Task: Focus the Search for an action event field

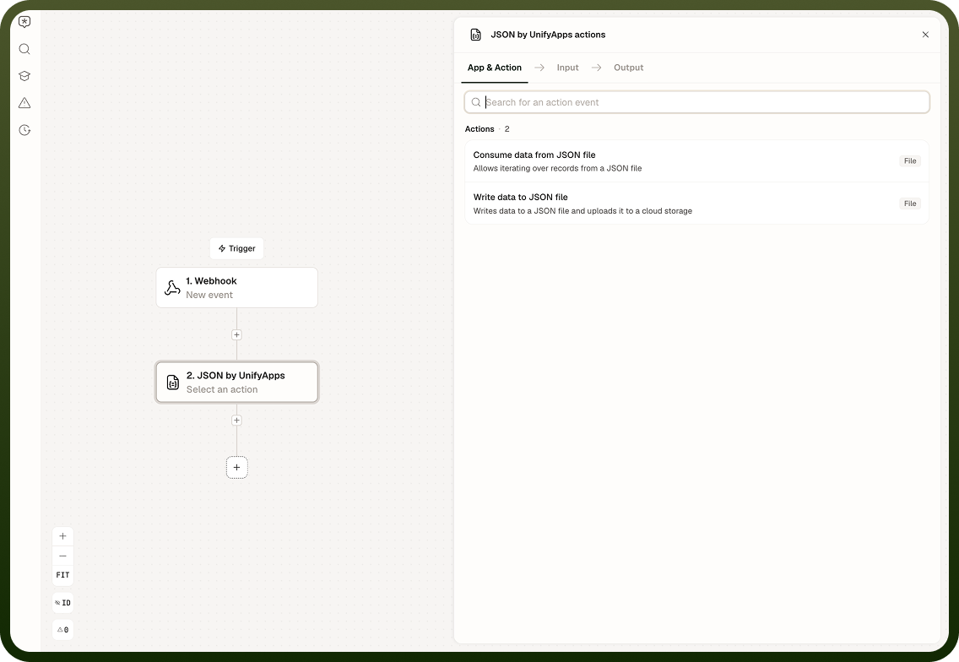Action: (696, 102)
